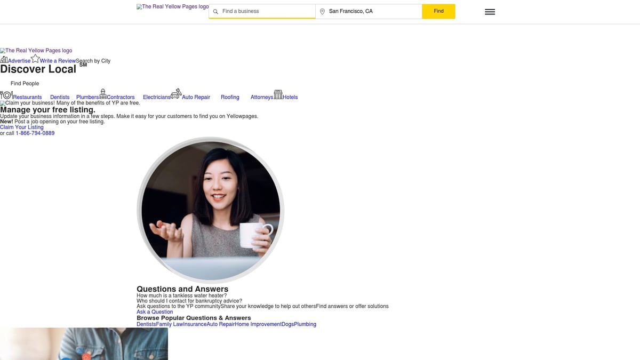The width and height of the screenshot is (640, 360).
Task: Open the Electricians category link
Action: click(157, 97)
